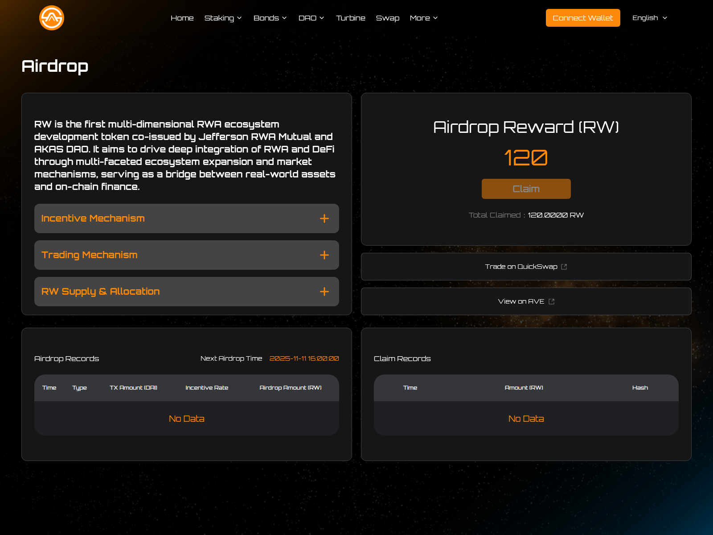713x535 pixels.
Task: Open View on AVE link
Action: pyautogui.click(x=520, y=301)
